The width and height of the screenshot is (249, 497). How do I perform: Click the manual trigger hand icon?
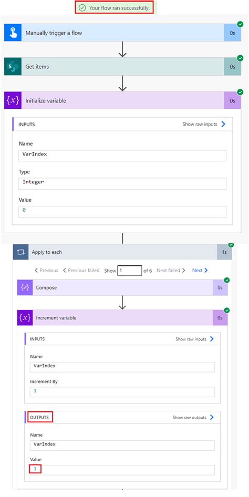coord(13,33)
